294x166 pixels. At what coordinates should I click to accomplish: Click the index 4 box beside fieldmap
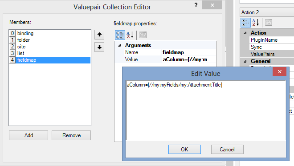(12, 60)
